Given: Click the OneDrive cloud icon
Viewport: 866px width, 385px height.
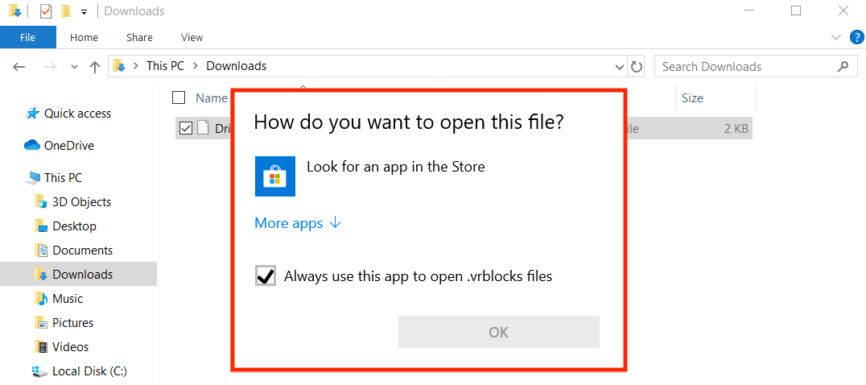Looking at the screenshot, I should tap(32, 146).
